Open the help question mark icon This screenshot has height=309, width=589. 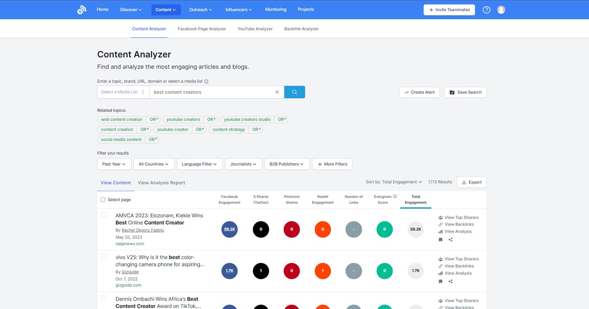click(486, 10)
